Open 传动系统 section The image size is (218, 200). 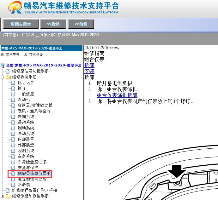pyautogui.click(x=26, y=134)
